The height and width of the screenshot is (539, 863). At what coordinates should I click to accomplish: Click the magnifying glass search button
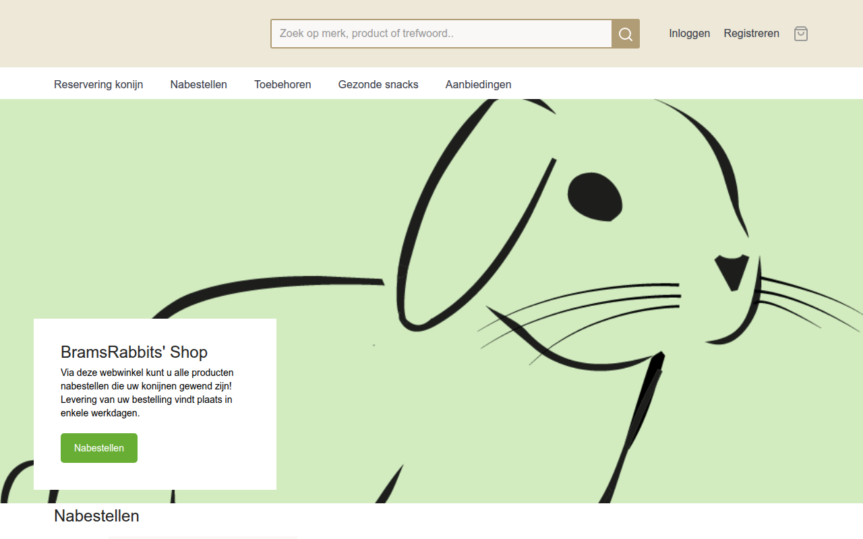(626, 34)
